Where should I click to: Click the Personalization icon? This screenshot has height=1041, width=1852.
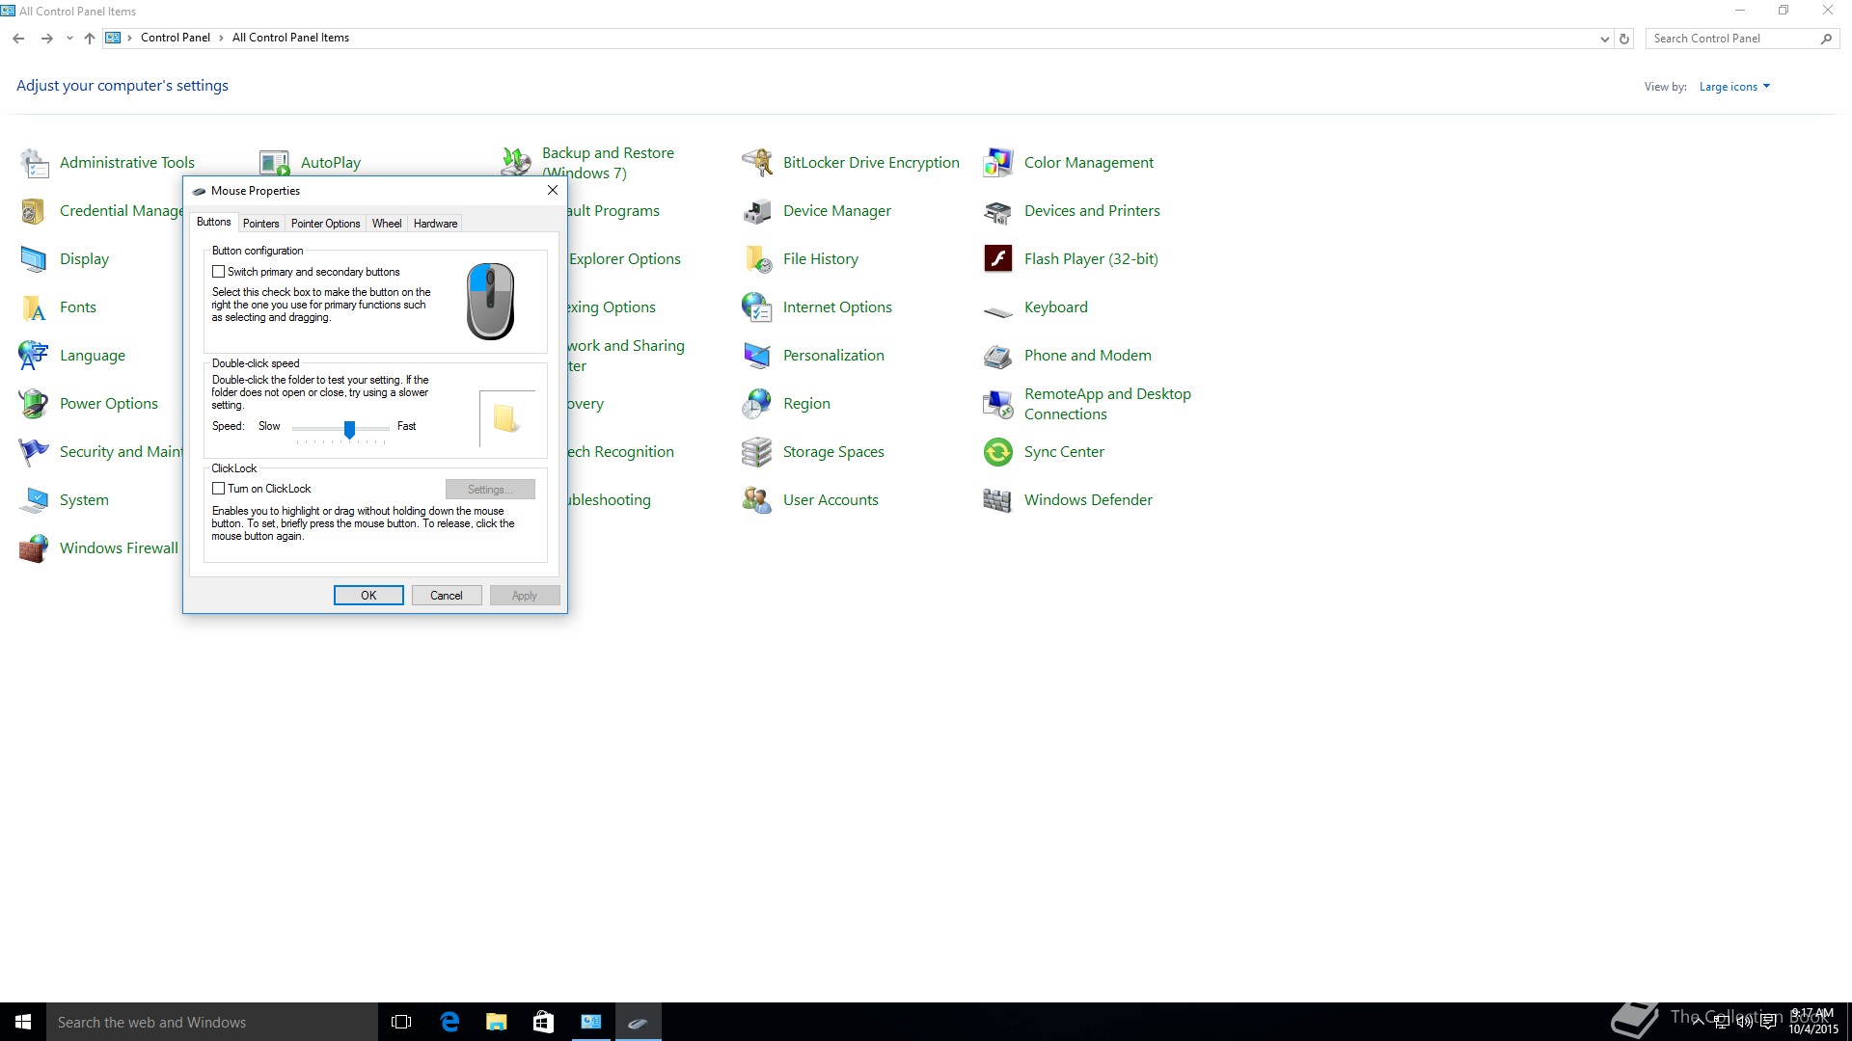pyautogui.click(x=757, y=356)
